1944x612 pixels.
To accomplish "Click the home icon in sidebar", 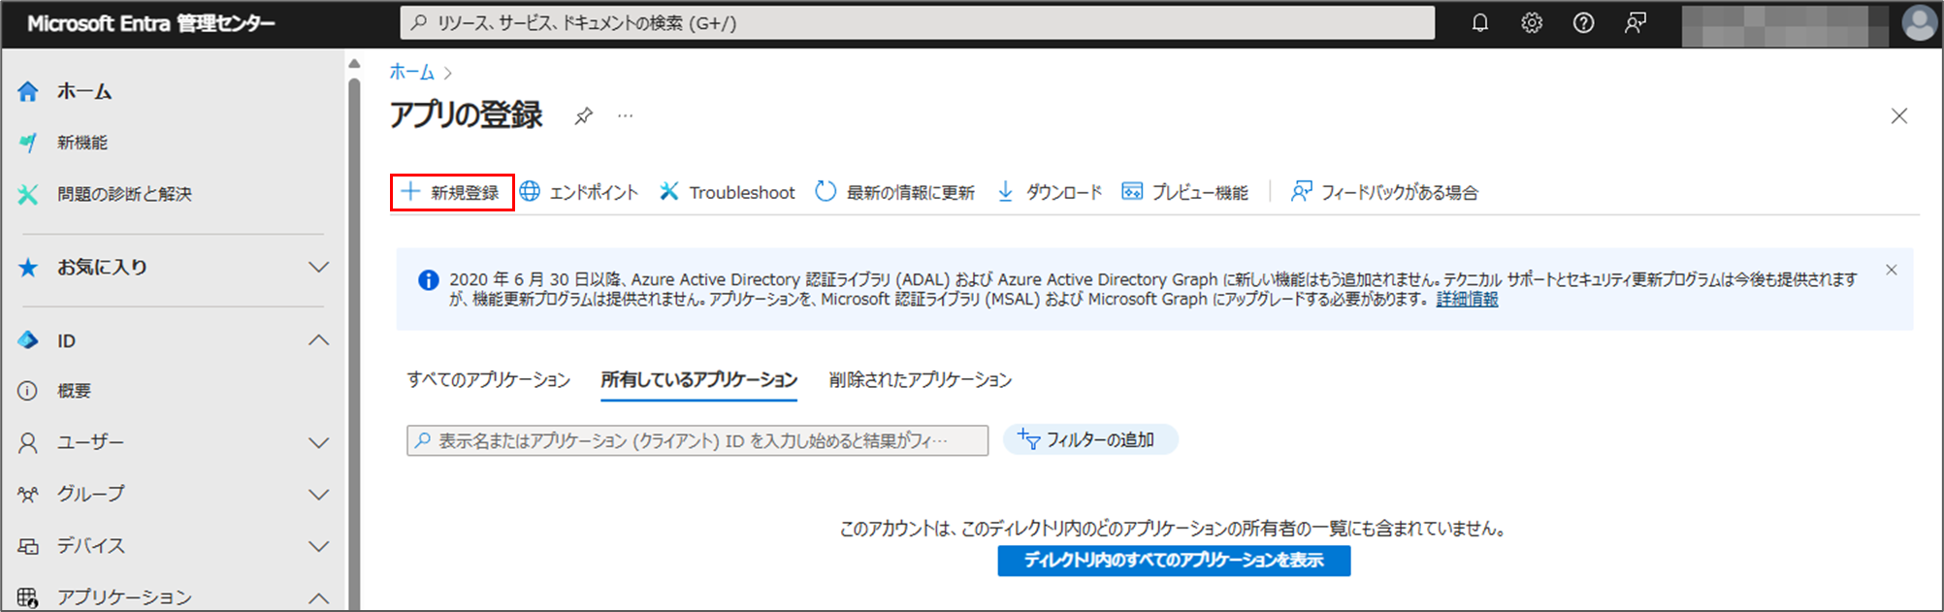I will 28,91.
